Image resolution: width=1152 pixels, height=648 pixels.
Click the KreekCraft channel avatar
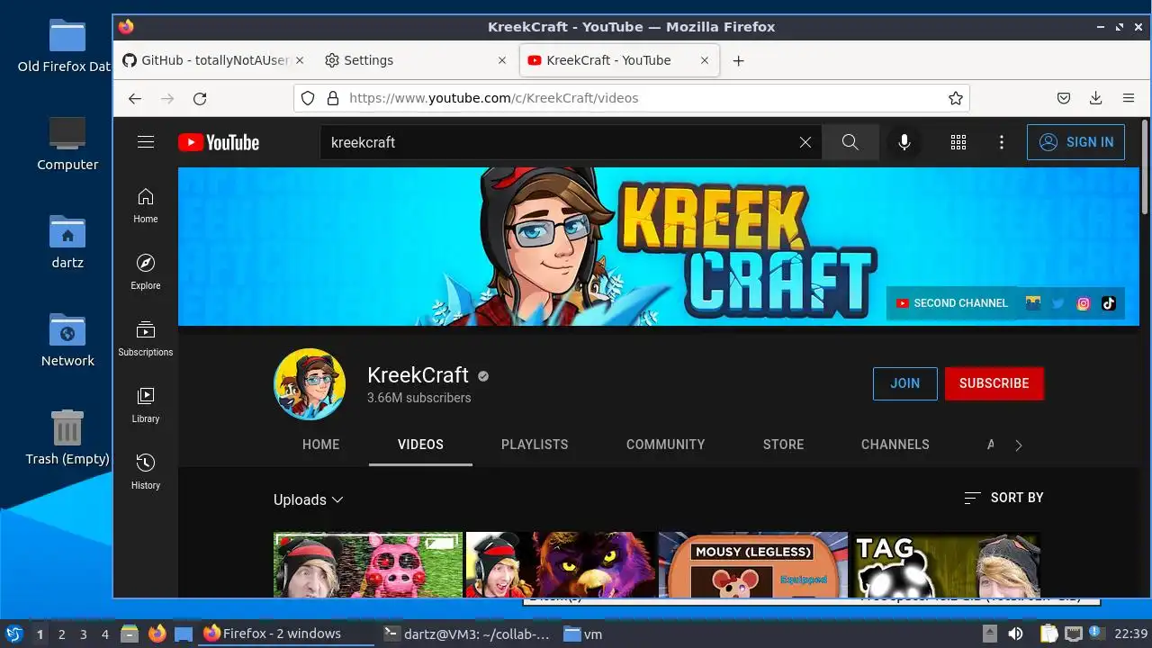tap(310, 384)
